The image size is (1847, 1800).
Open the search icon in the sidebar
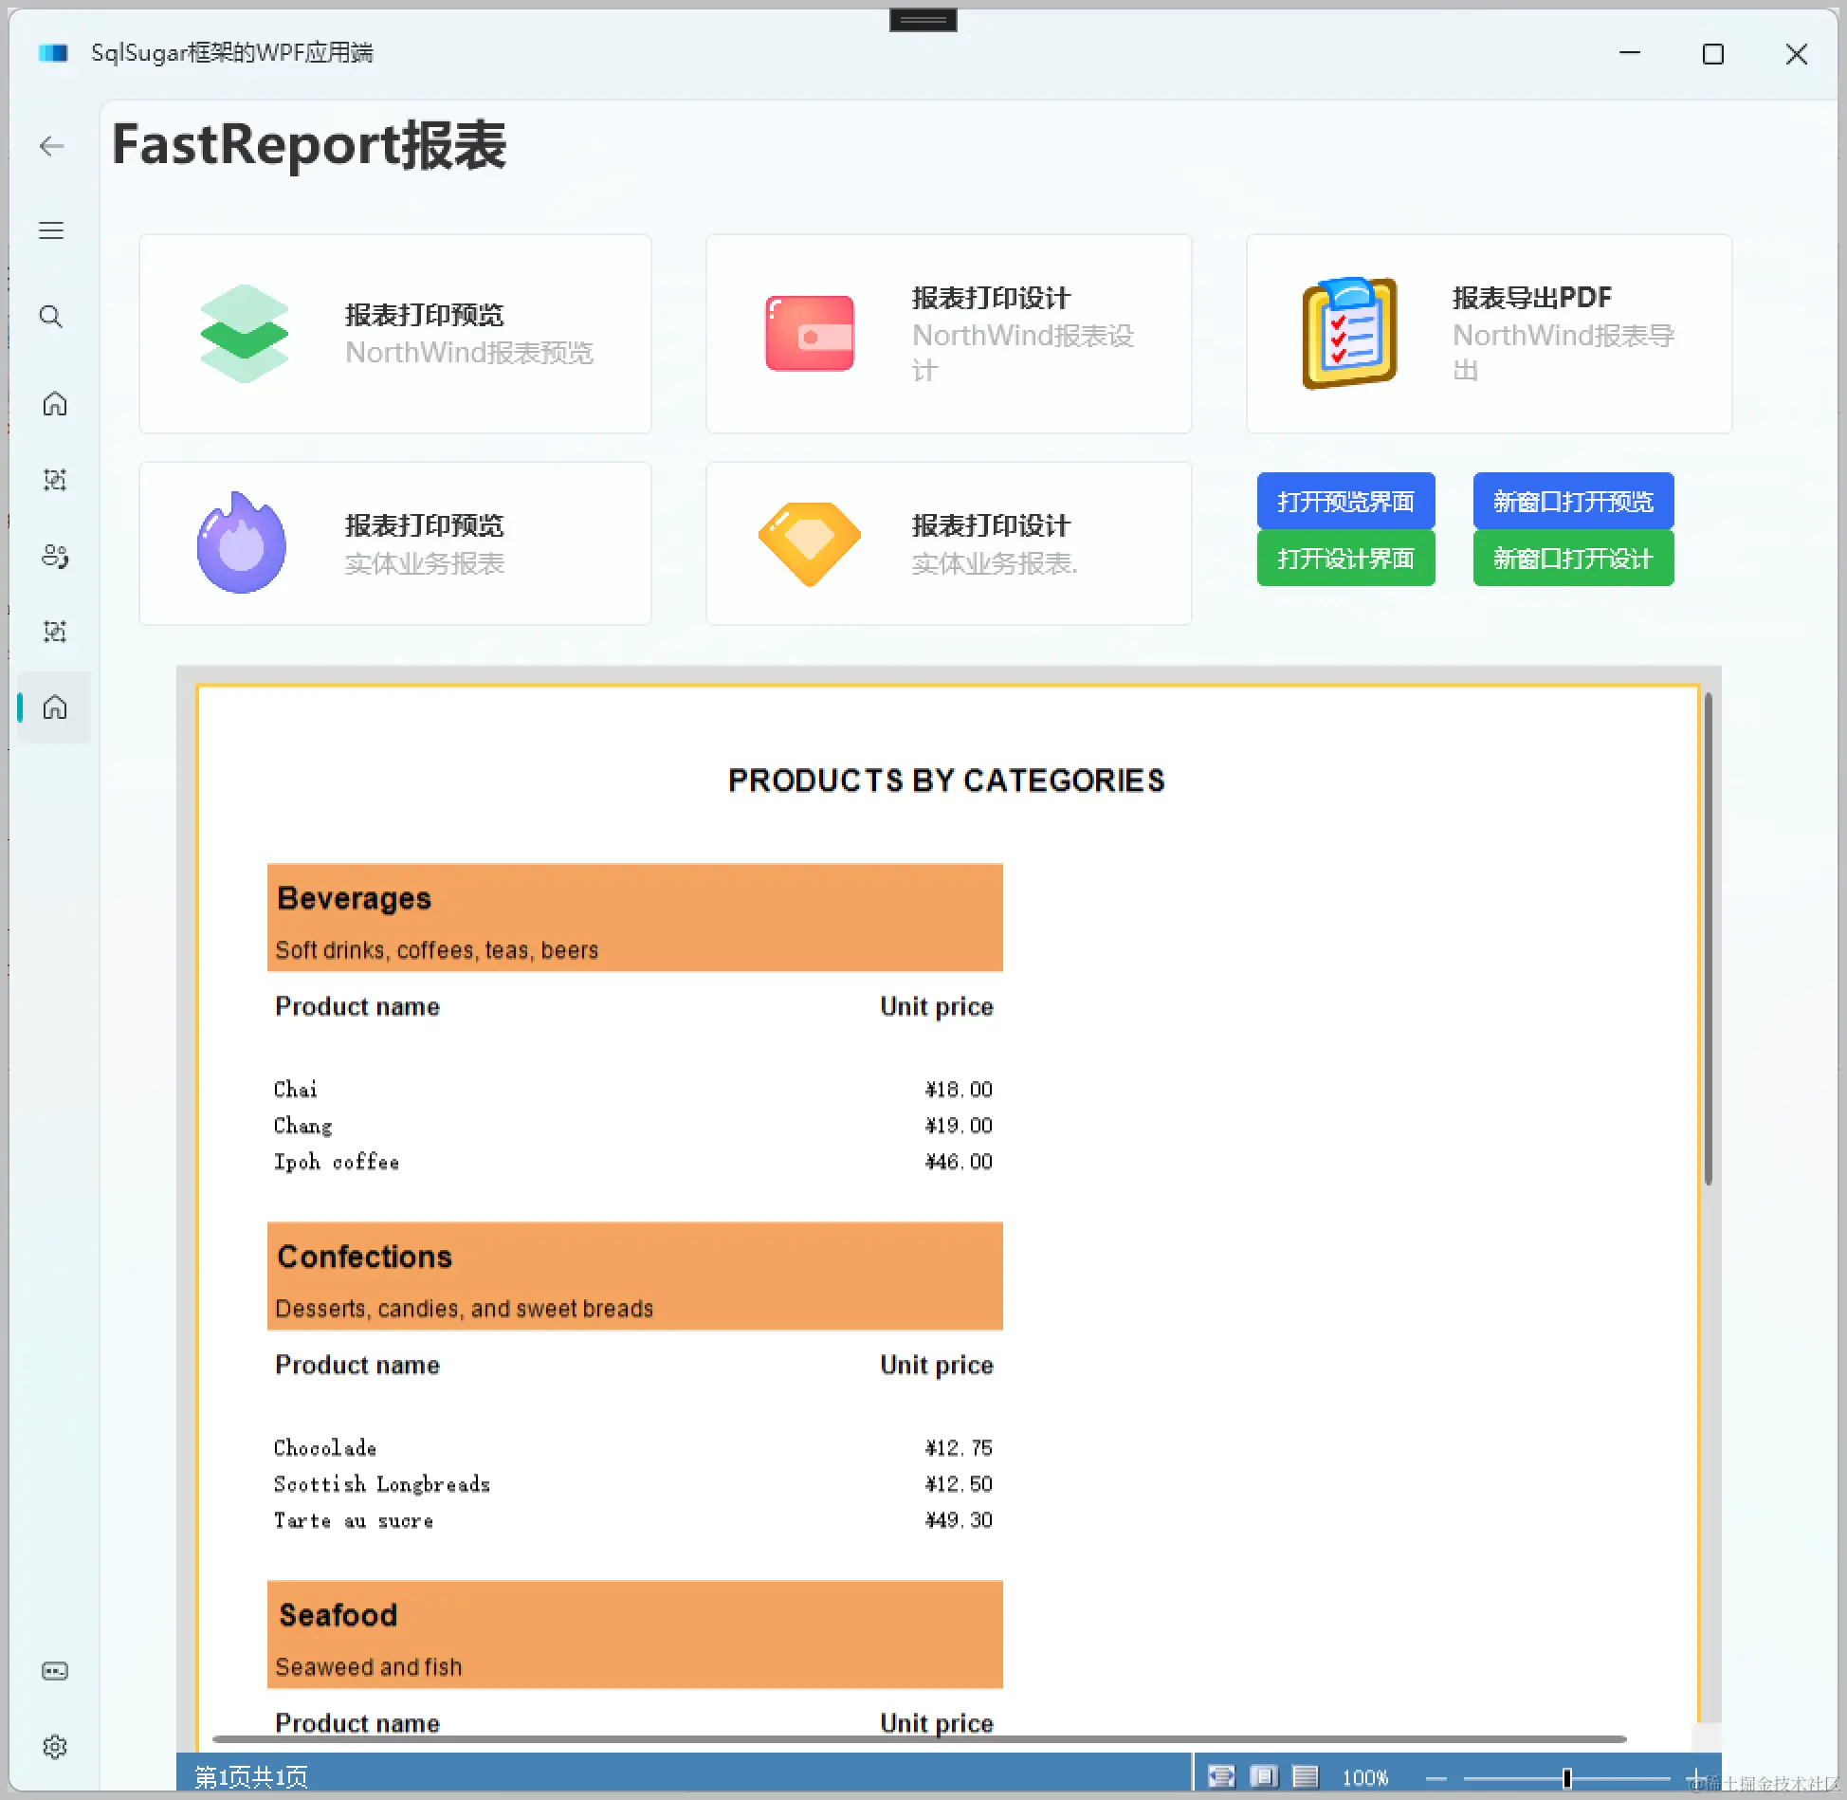pos(51,317)
